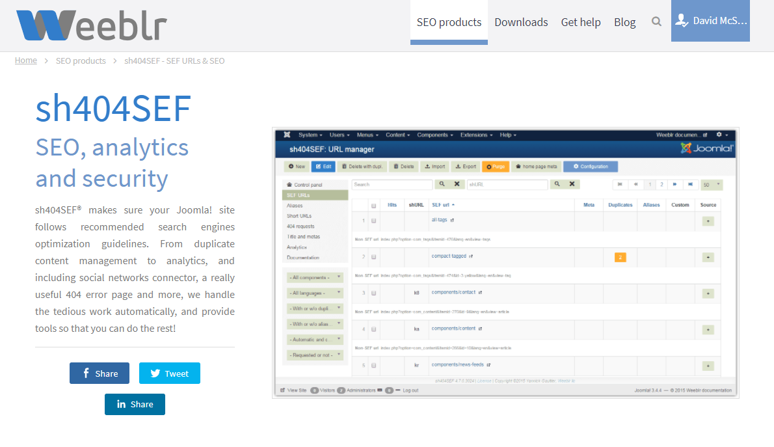
Task: Go to first page pagination icon
Action: (620, 184)
